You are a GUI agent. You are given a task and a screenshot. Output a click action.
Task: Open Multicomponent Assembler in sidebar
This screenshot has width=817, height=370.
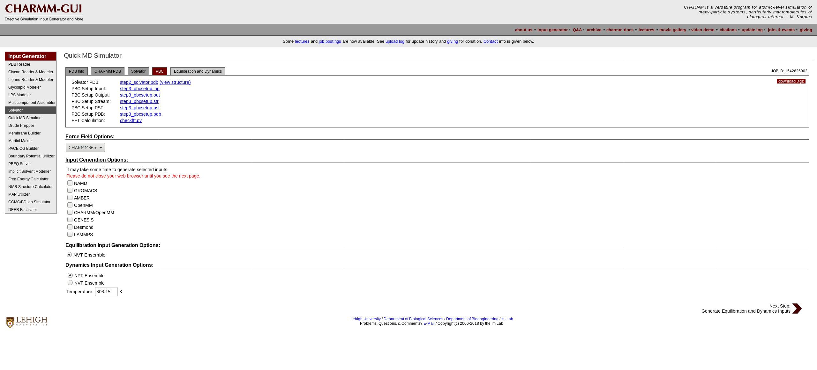click(x=31, y=103)
